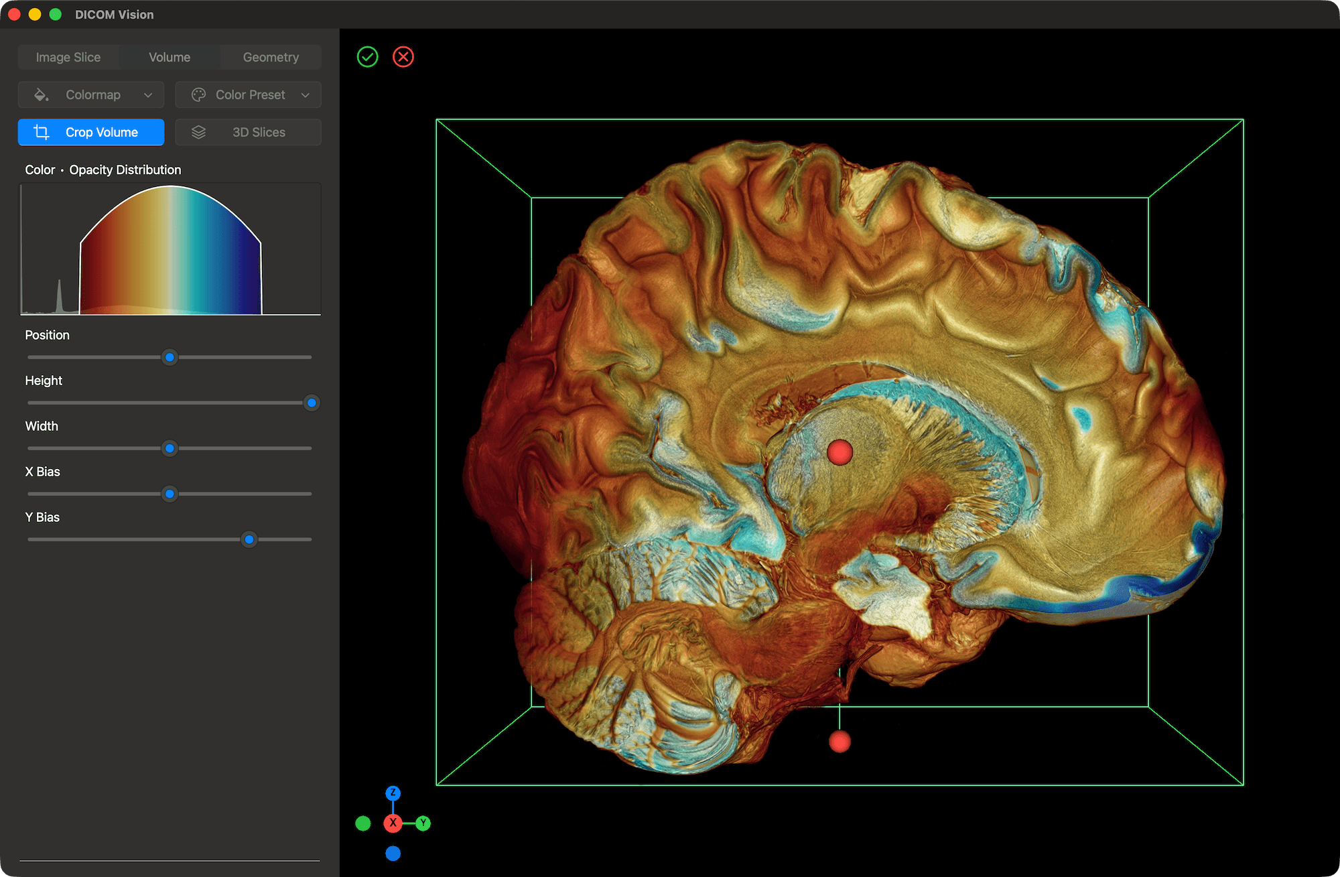Click the 3D Slices layers icon

[199, 132]
